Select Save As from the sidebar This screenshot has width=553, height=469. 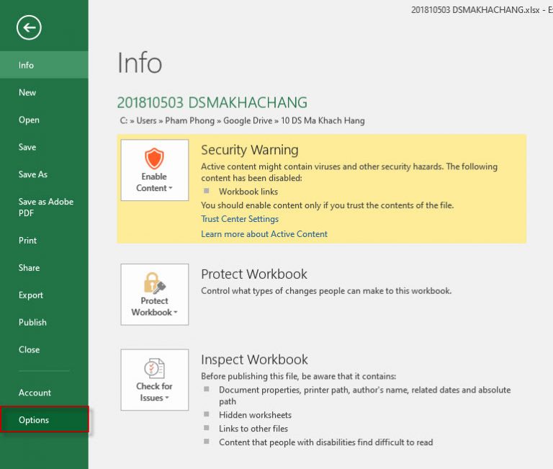[33, 174]
